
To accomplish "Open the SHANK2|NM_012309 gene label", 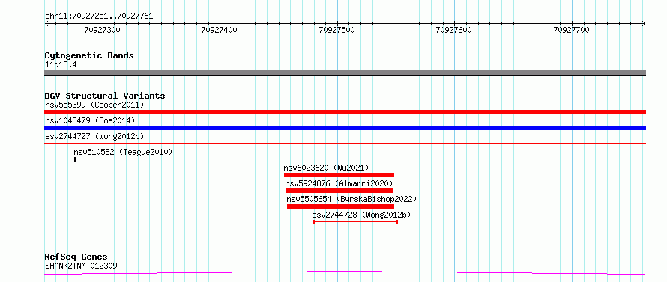I will coord(81,266).
